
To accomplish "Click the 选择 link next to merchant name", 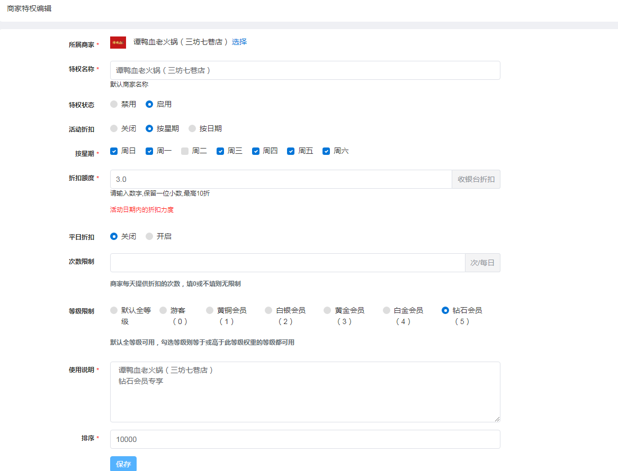I will coord(239,42).
